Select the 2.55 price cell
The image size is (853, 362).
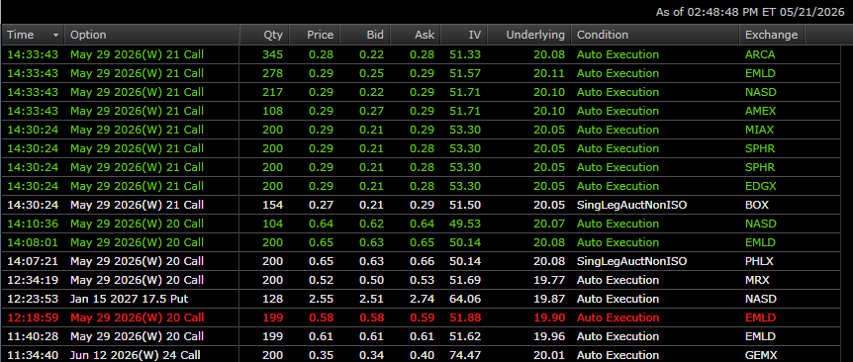(x=321, y=299)
